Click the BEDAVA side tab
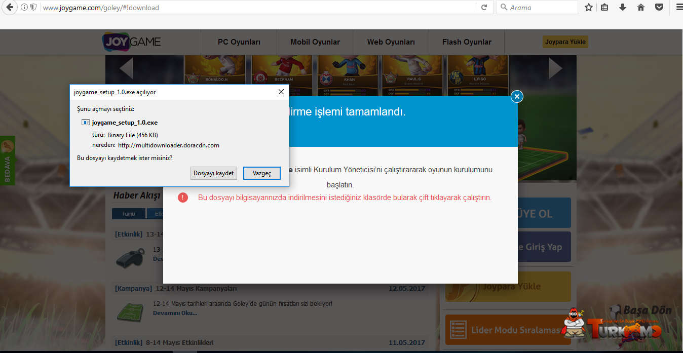The width and height of the screenshot is (683, 353). tap(7, 161)
